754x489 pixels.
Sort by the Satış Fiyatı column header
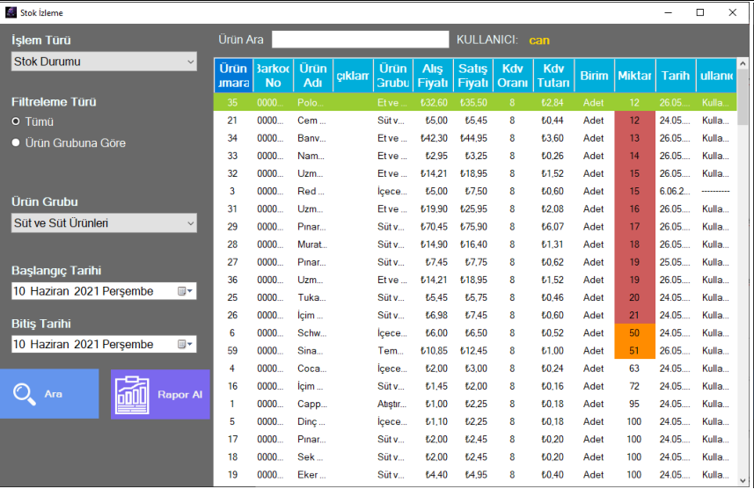(472, 76)
